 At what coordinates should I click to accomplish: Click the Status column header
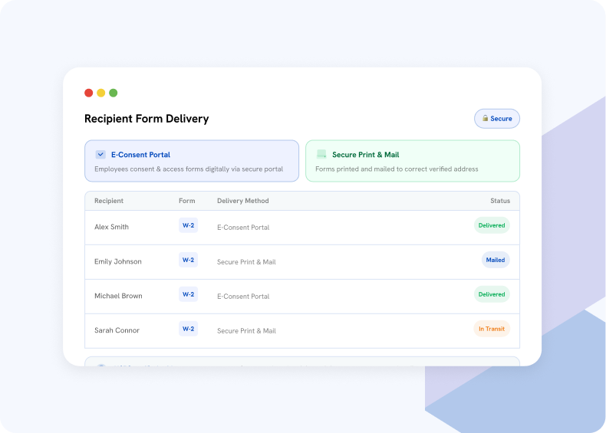tap(500, 201)
